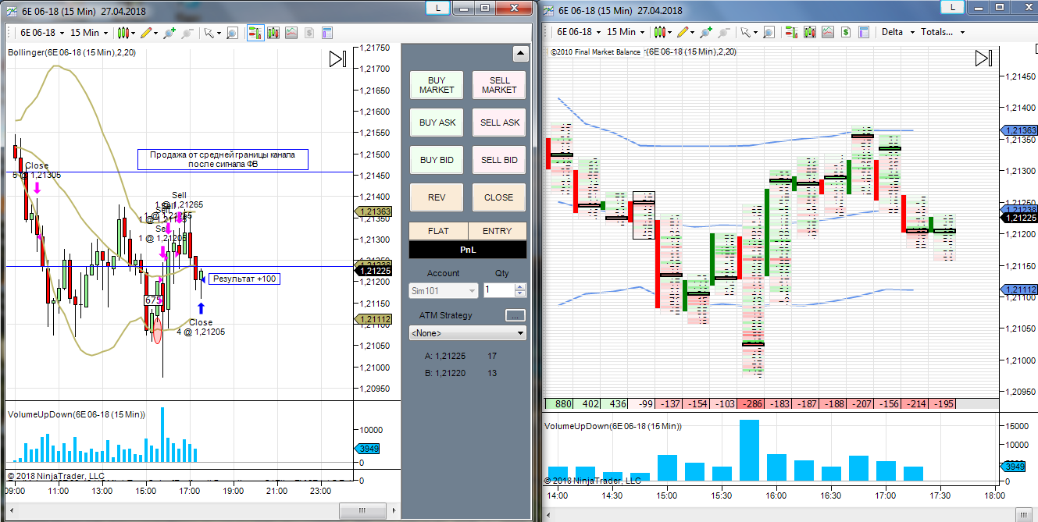Click the BUY MARKET button

click(437, 85)
